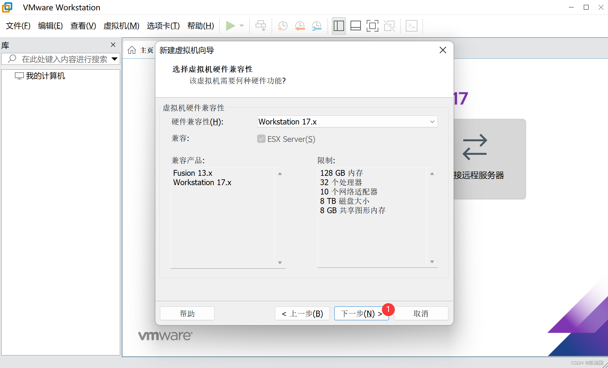Close the 新建虚拟机向导 dialog

[x=443, y=50]
